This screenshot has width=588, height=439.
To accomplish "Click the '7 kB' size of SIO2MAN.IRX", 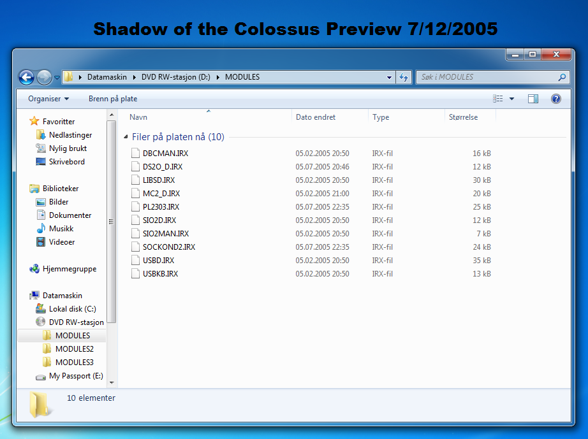I will [484, 234].
